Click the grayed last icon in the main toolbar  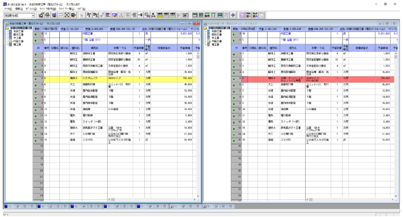point(261,15)
